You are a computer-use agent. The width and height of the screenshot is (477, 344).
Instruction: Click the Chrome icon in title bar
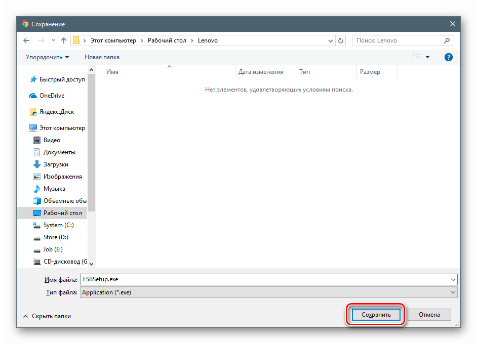point(25,24)
